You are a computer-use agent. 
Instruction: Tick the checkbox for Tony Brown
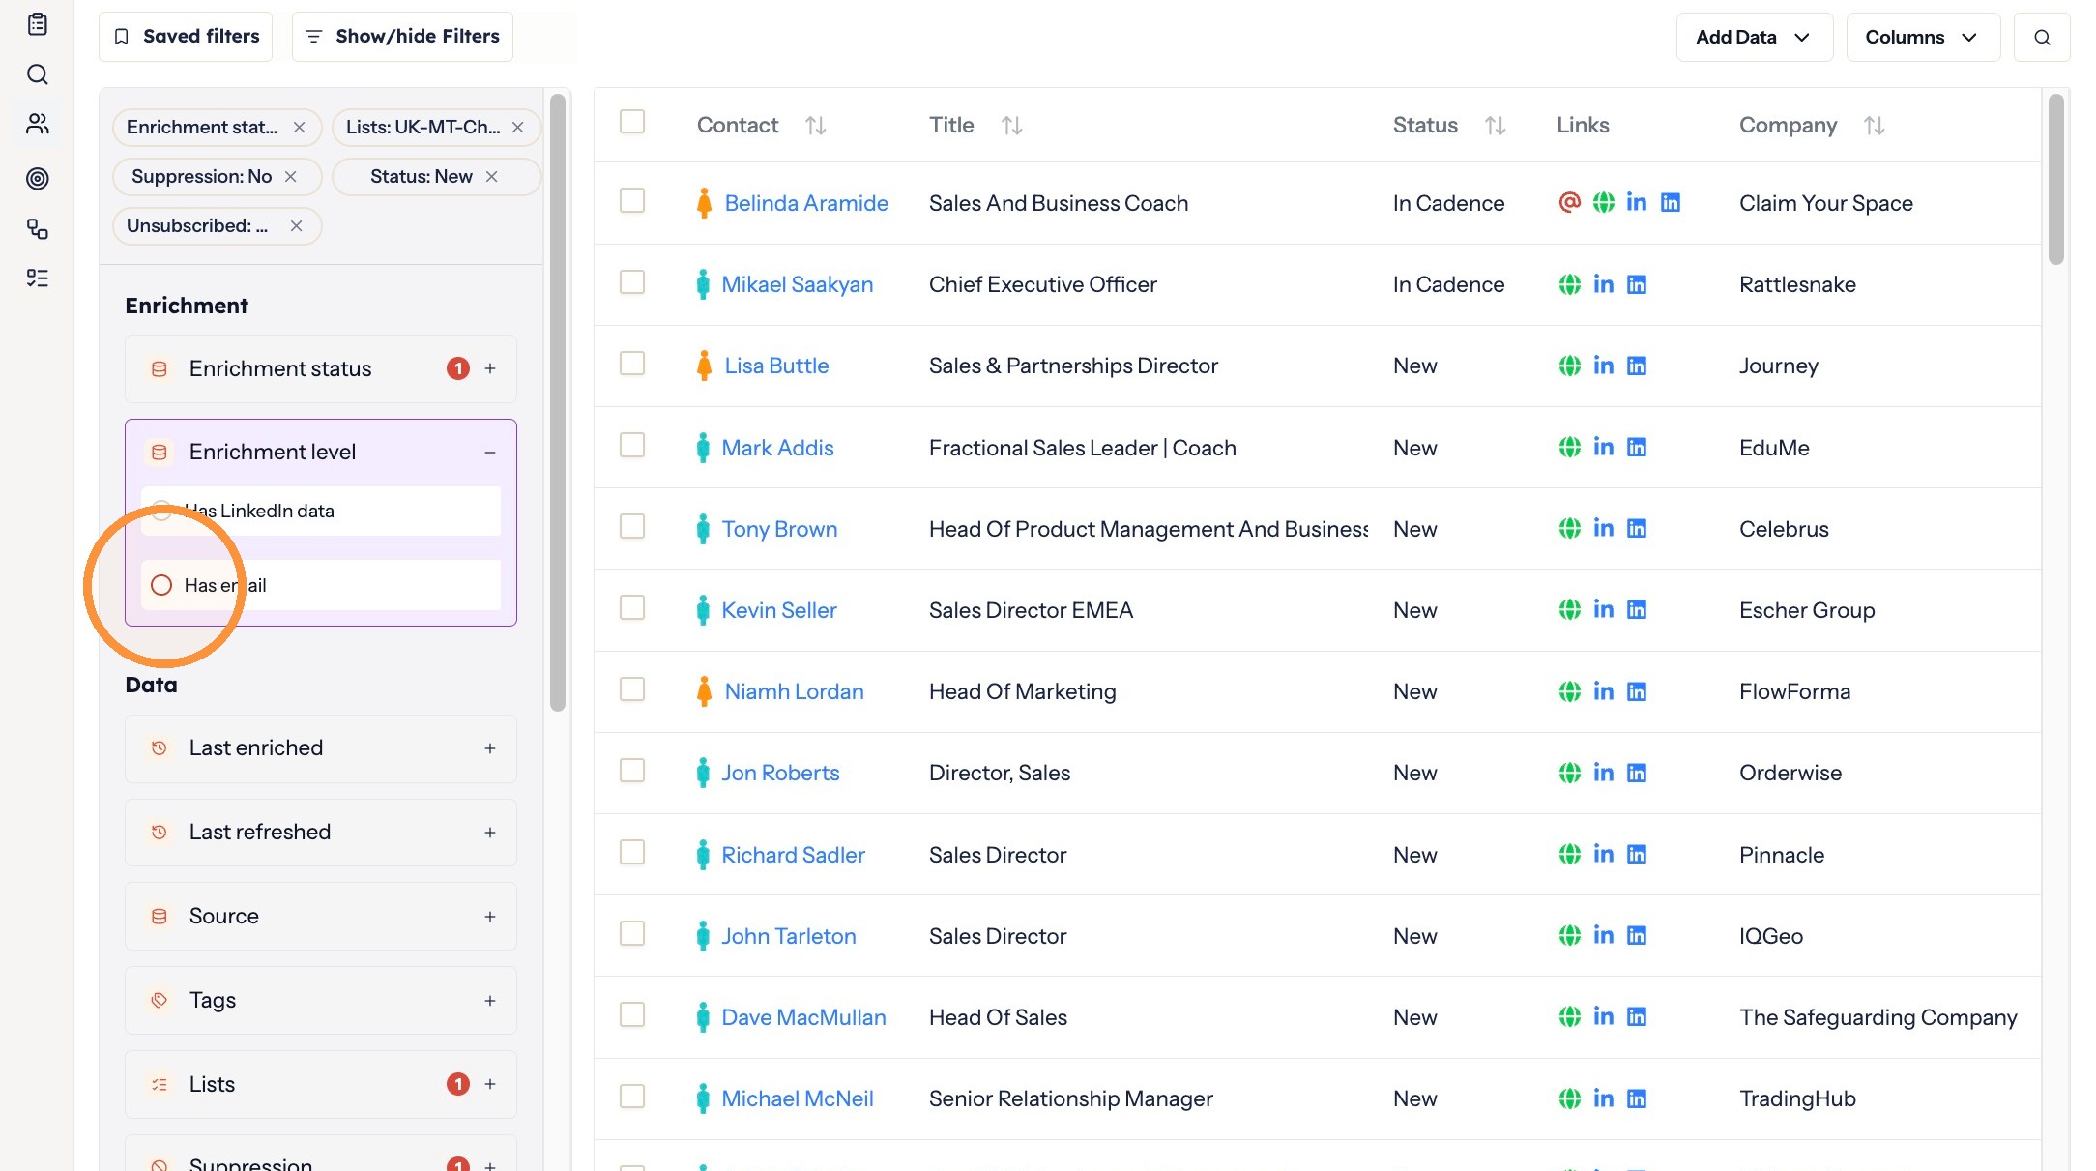click(632, 526)
